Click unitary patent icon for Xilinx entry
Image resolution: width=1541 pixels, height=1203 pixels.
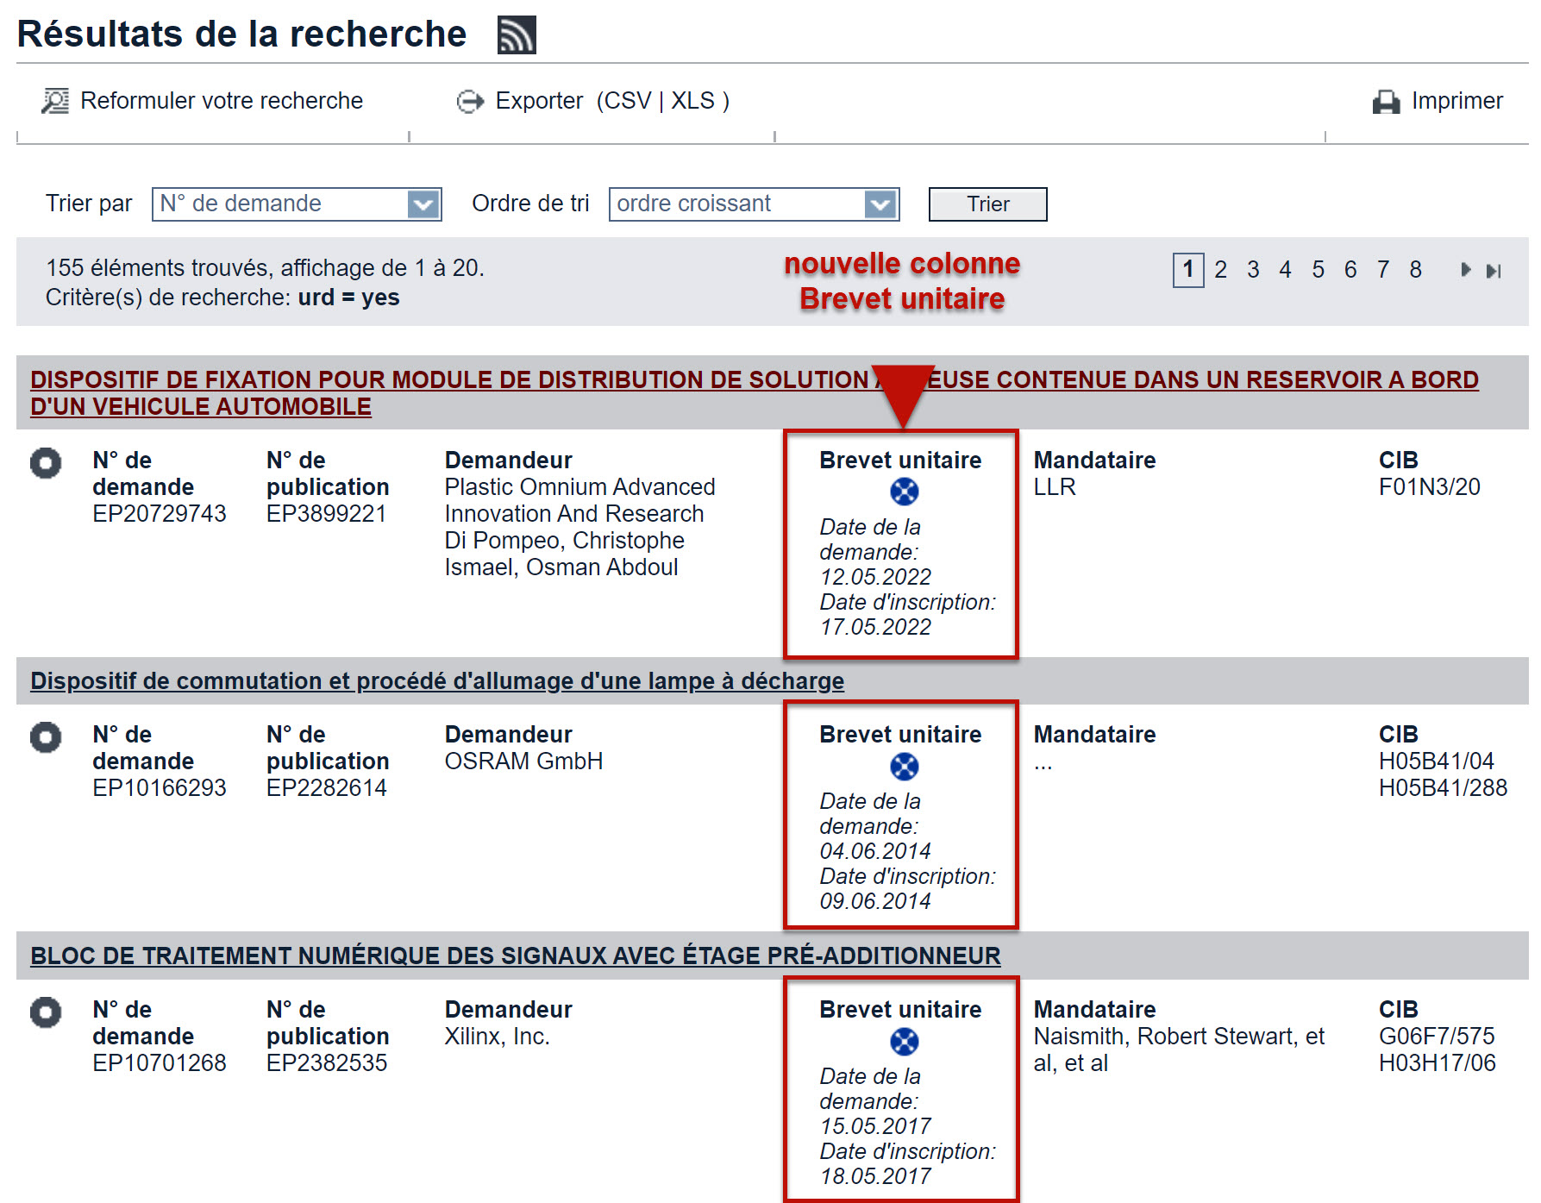click(904, 1042)
